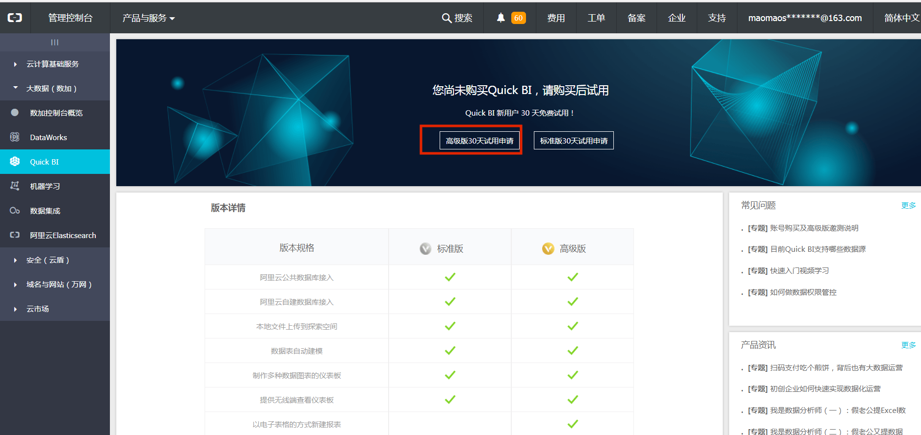Click 版本规格 table header
The image size is (921, 435).
coord(297,248)
